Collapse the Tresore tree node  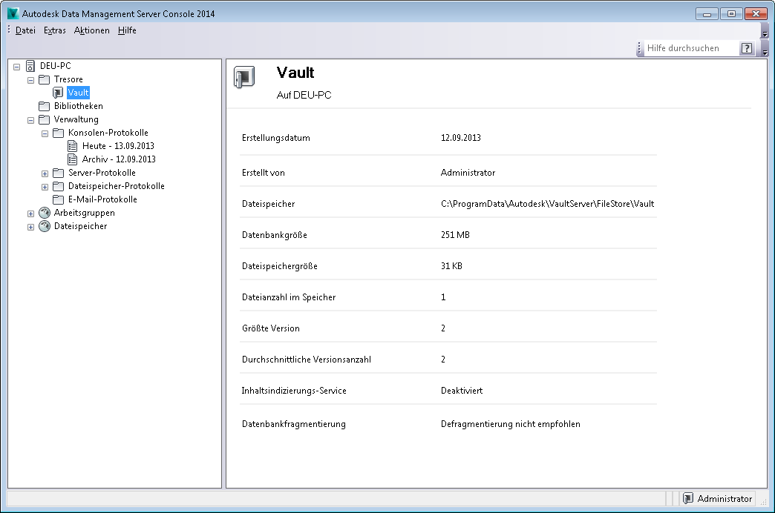pos(30,79)
